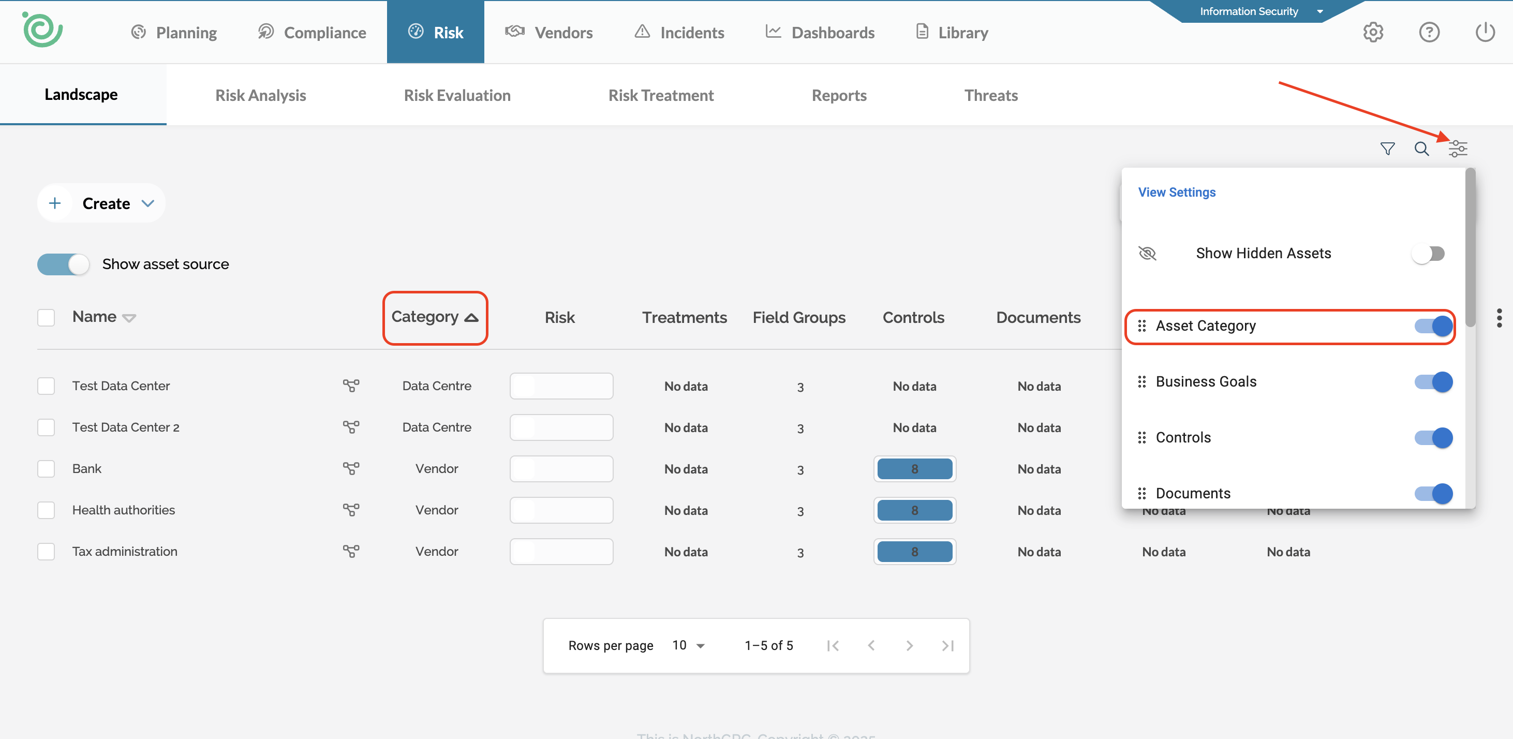1513x739 pixels.
Task: Turn off Show asset source switch
Action: coord(64,264)
